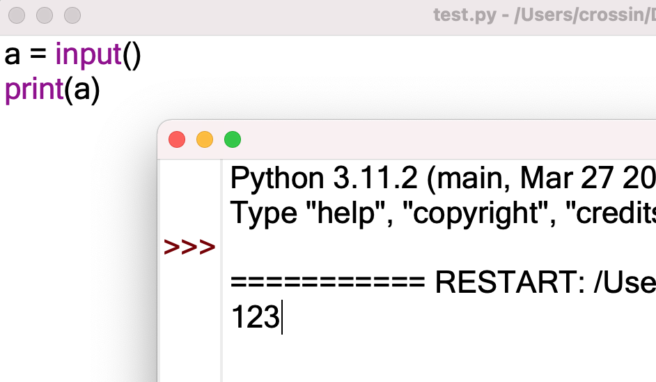This screenshot has width=656, height=382.
Task: Click the first gray button of test.py window
Action: point(17,15)
